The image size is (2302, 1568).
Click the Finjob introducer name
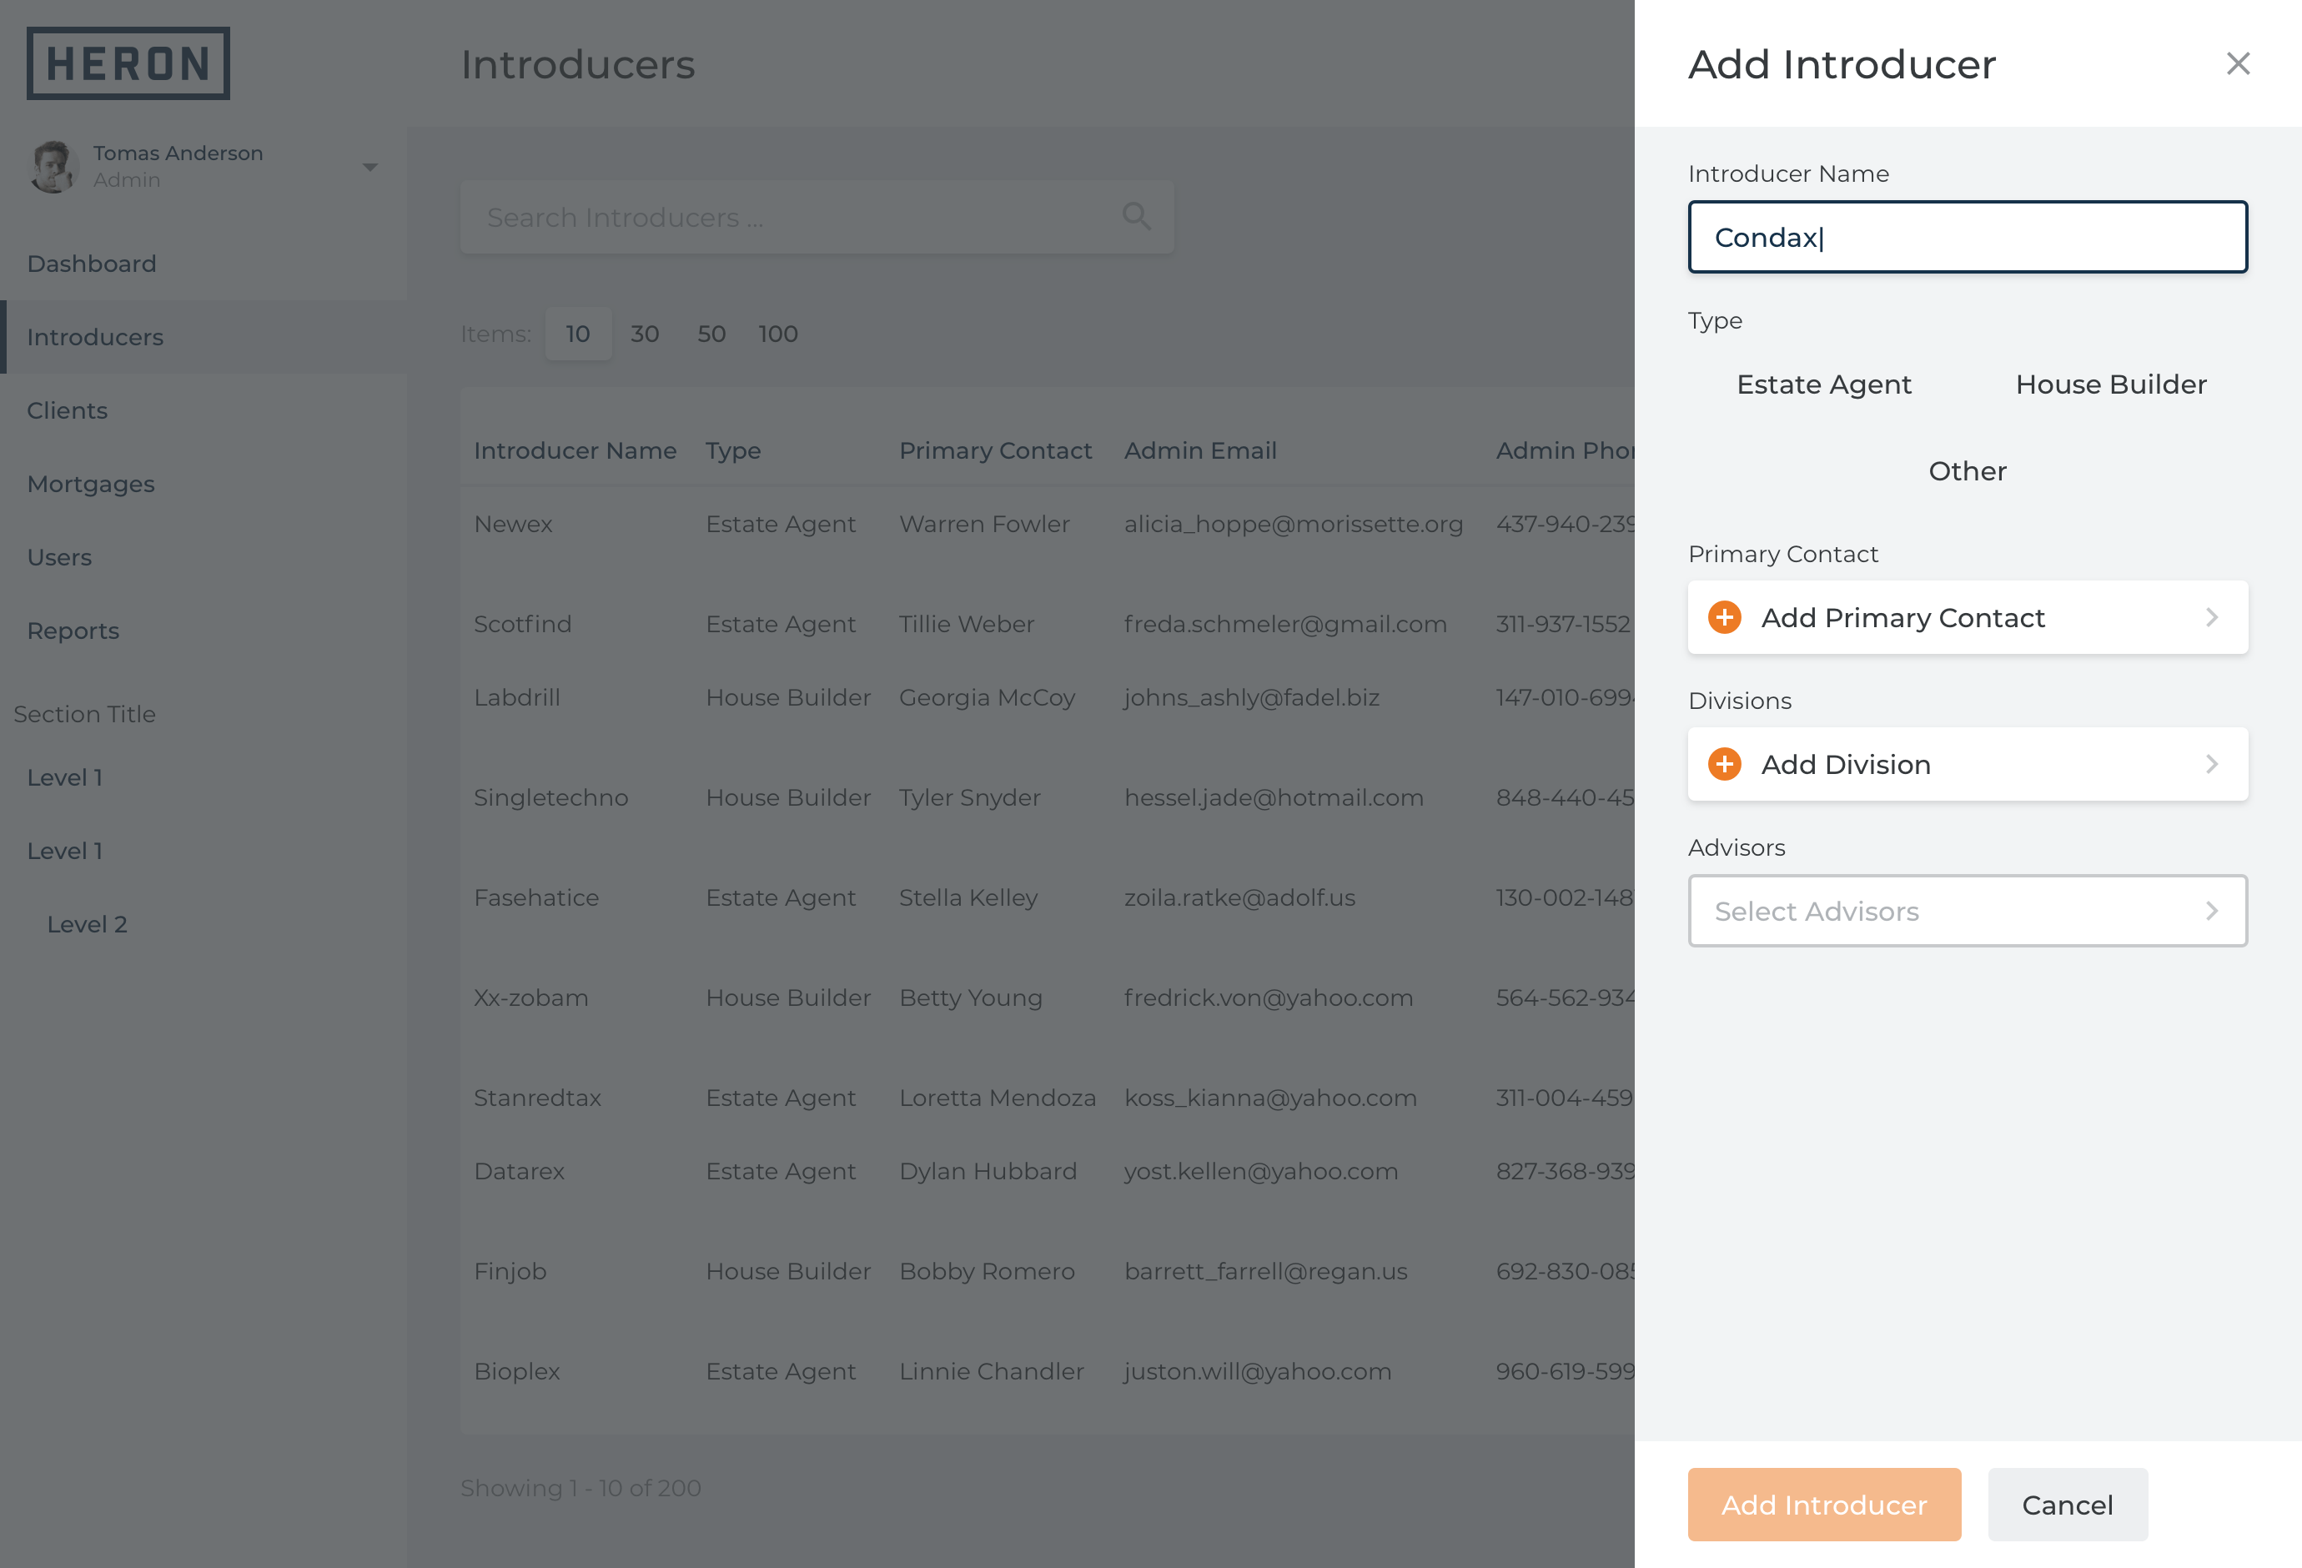click(x=509, y=1271)
